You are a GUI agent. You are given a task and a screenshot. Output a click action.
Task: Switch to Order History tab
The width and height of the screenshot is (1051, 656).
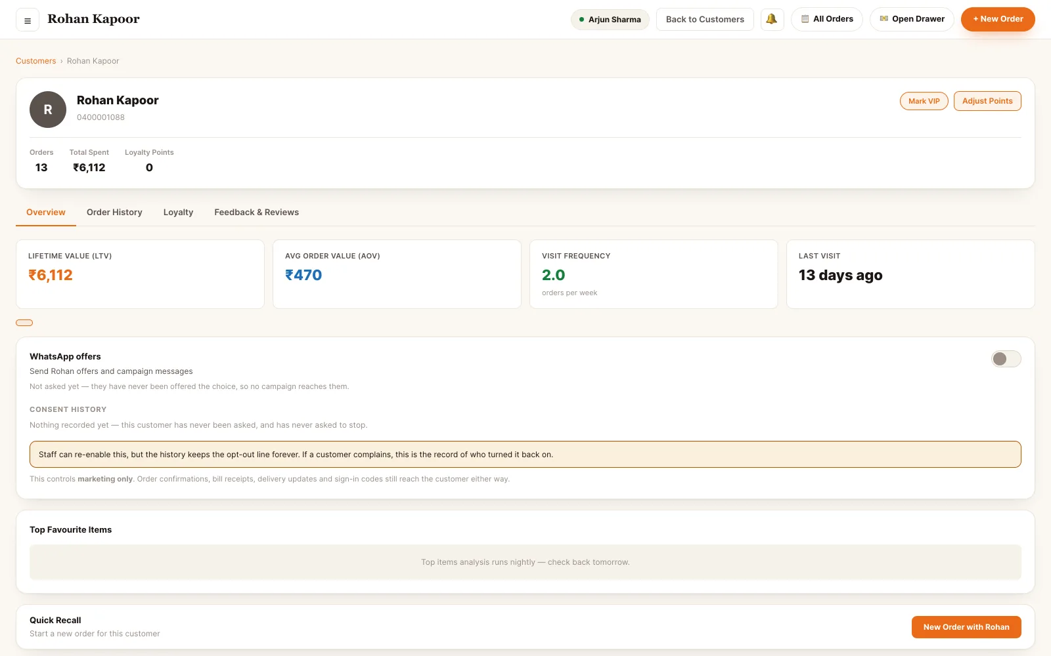114,213
